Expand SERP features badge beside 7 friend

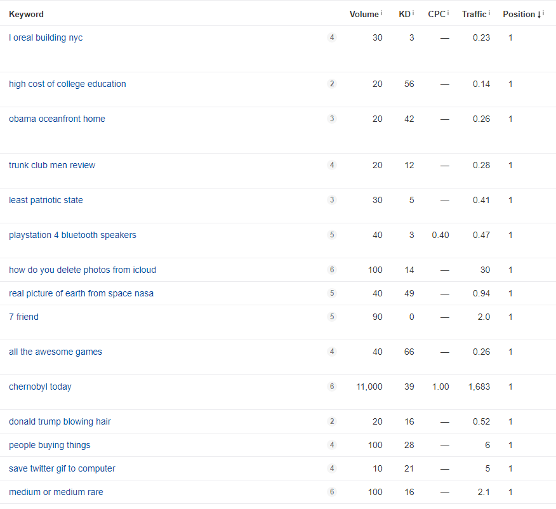(x=332, y=317)
